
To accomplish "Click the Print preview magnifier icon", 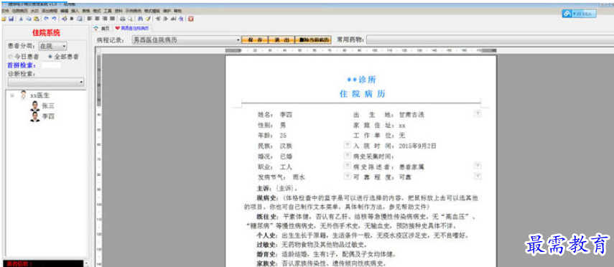I will click(131, 19).
